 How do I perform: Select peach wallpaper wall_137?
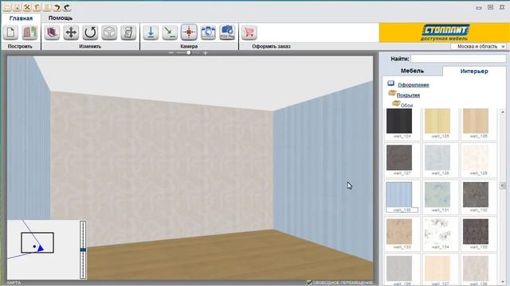pos(437,269)
